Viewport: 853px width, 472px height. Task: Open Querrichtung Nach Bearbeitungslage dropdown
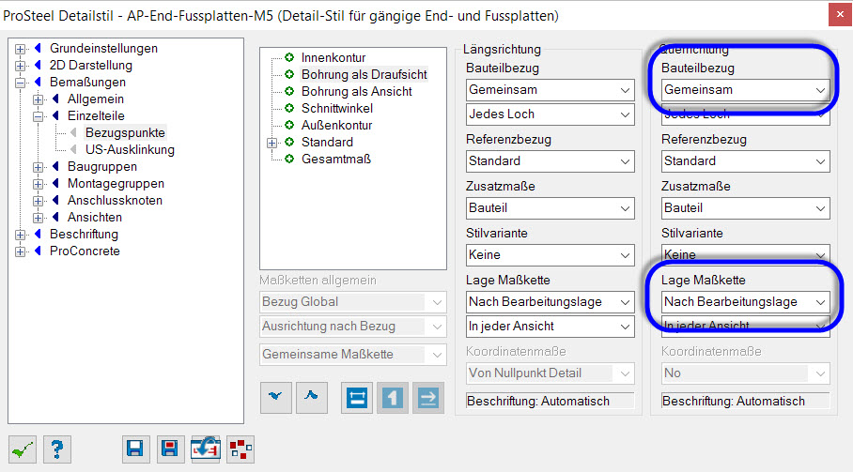tap(745, 302)
